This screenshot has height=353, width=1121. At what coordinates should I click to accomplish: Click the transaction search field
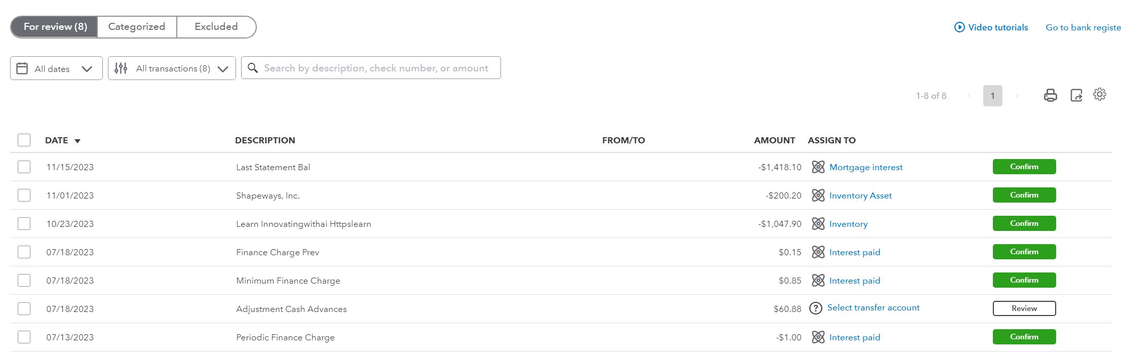click(x=376, y=68)
